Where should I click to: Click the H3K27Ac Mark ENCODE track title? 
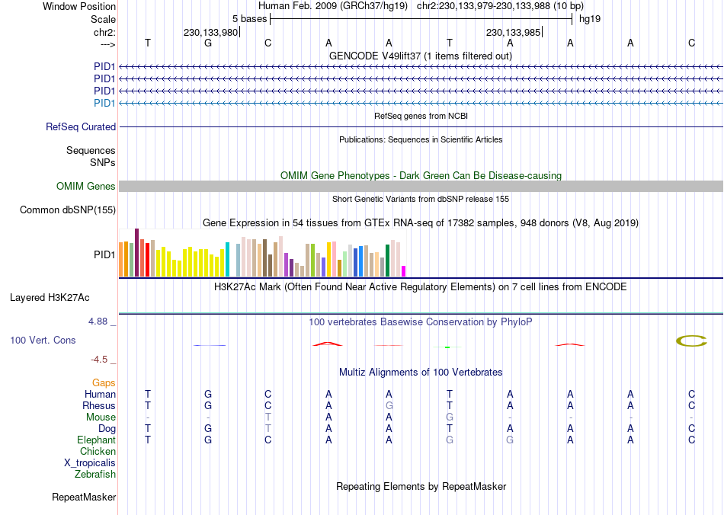click(x=421, y=287)
